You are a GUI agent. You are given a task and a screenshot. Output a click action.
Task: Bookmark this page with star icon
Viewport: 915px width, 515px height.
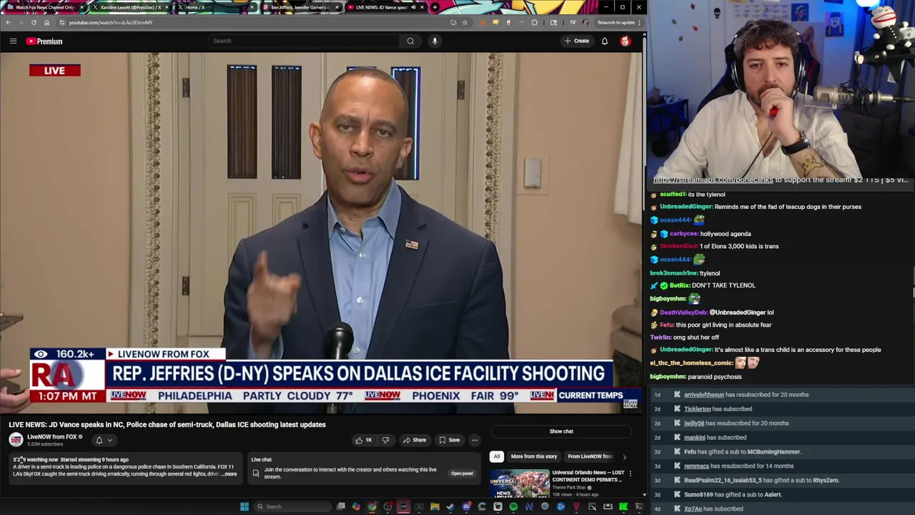(465, 22)
